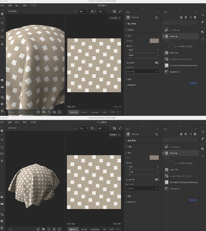The image size is (206, 231).
Task: Expand Age section in upper properties panel
Action: 129,79
